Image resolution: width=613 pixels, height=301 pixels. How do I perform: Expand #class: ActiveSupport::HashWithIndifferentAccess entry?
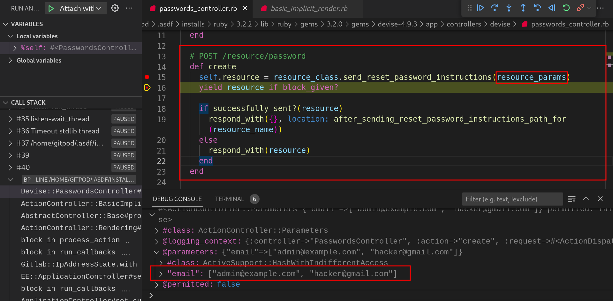161,263
